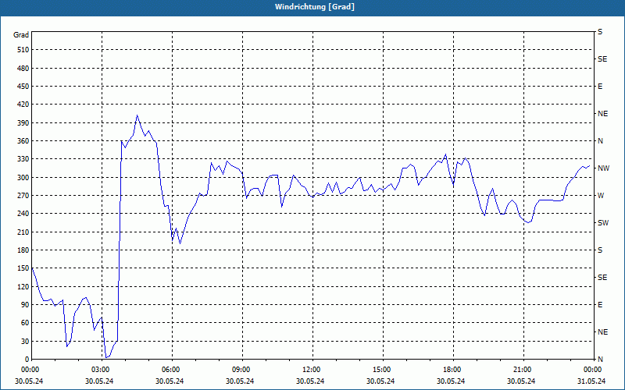This screenshot has width=625, height=390.
Task: Click the NW compass label
Action: tap(603, 168)
